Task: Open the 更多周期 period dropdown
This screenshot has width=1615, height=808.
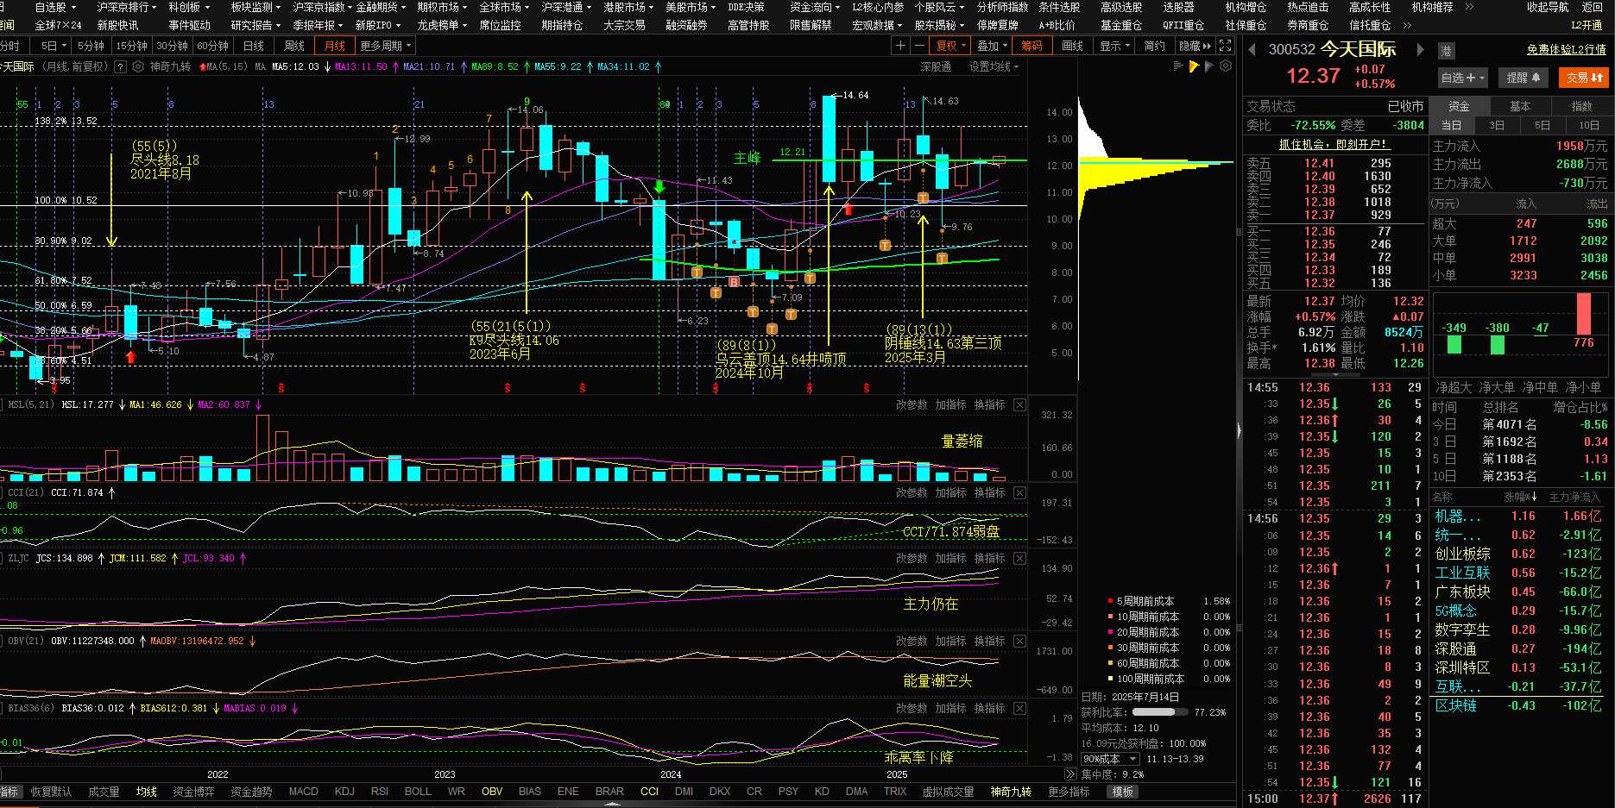Action: (x=386, y=46)
